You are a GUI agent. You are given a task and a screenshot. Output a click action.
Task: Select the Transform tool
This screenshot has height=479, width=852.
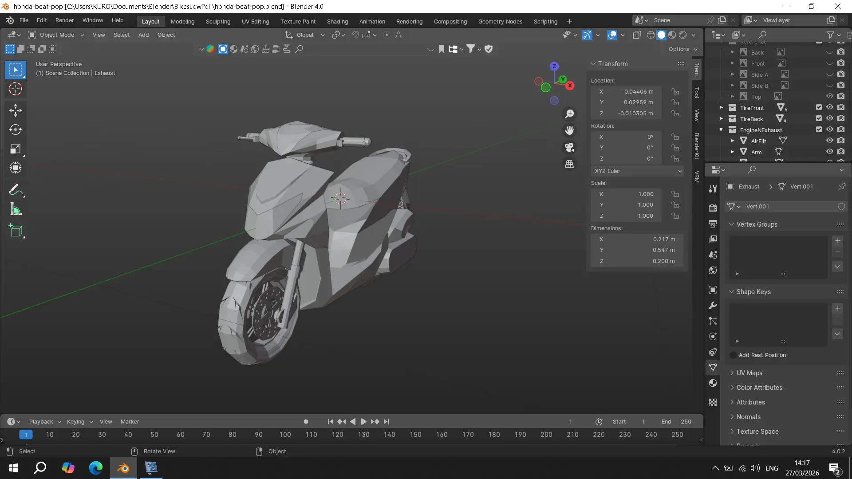click(x=16, y=168)
